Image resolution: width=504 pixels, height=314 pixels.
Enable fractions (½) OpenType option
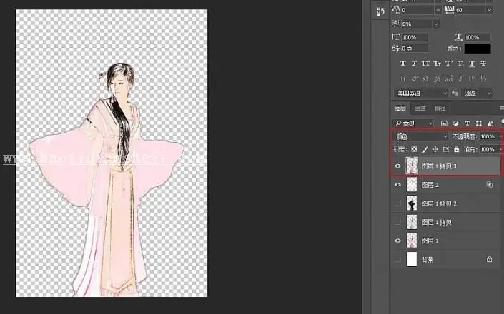pos(483,78)
